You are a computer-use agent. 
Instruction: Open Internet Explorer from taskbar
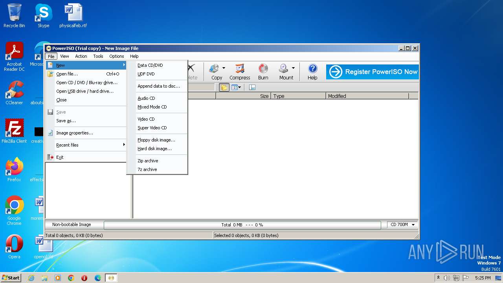tap(31, 278)
